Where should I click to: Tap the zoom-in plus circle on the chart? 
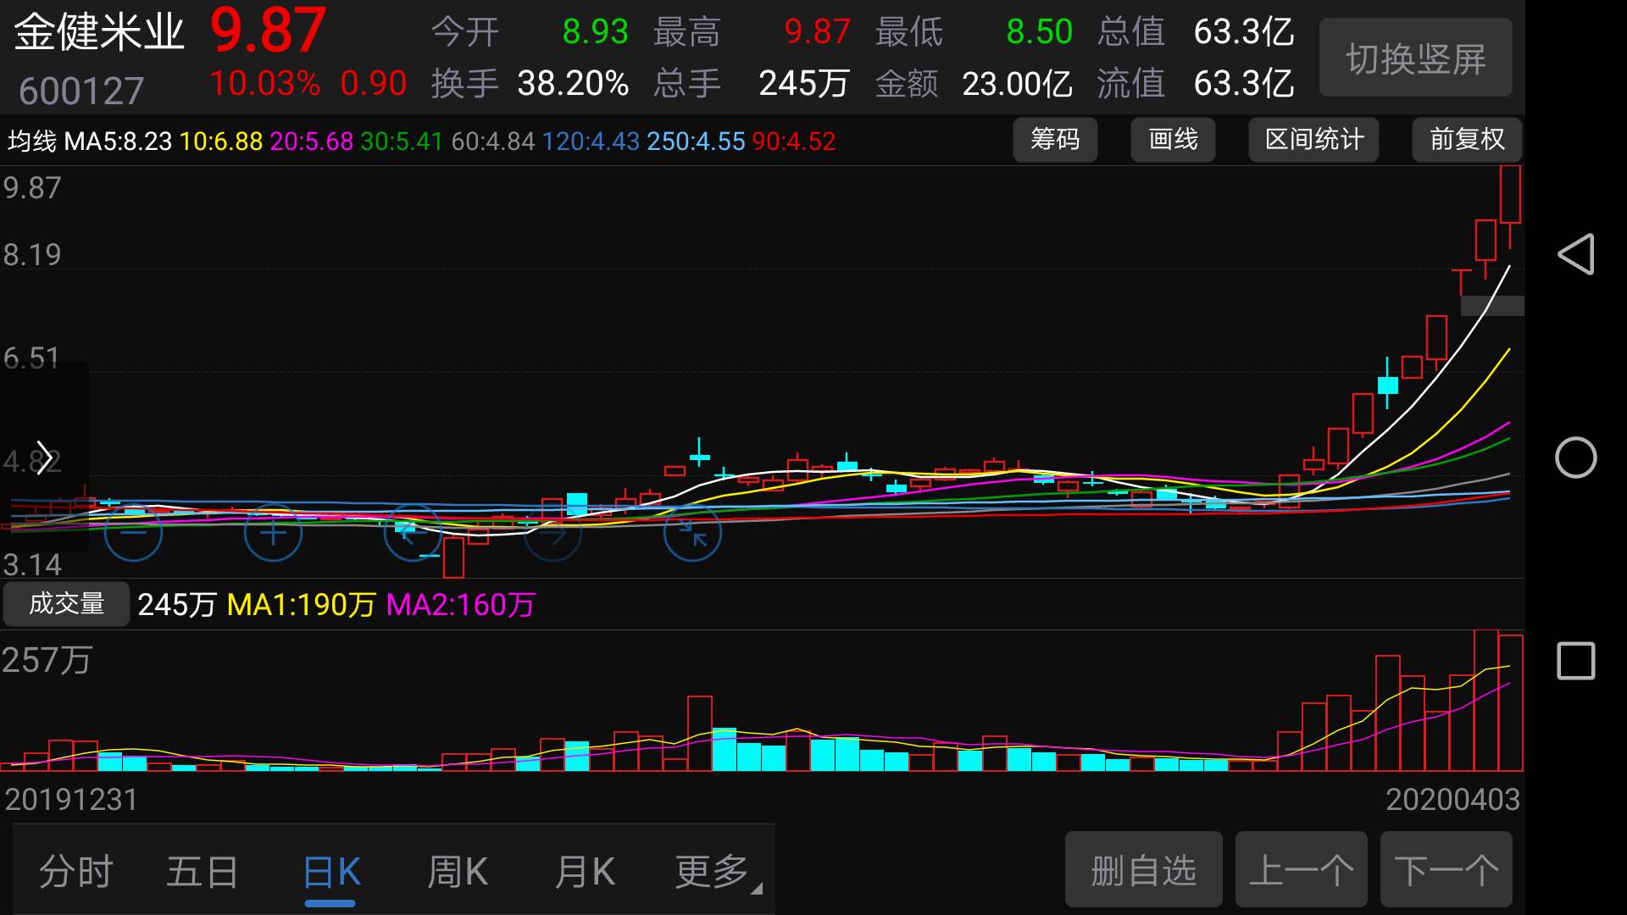tap(273, 532)
